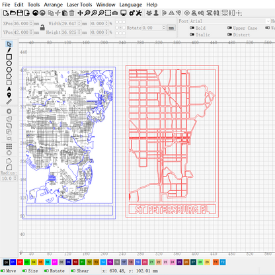Open the Grid Array dots tool
The height and width of the screenshot is (275, 275).
[9, 146]
